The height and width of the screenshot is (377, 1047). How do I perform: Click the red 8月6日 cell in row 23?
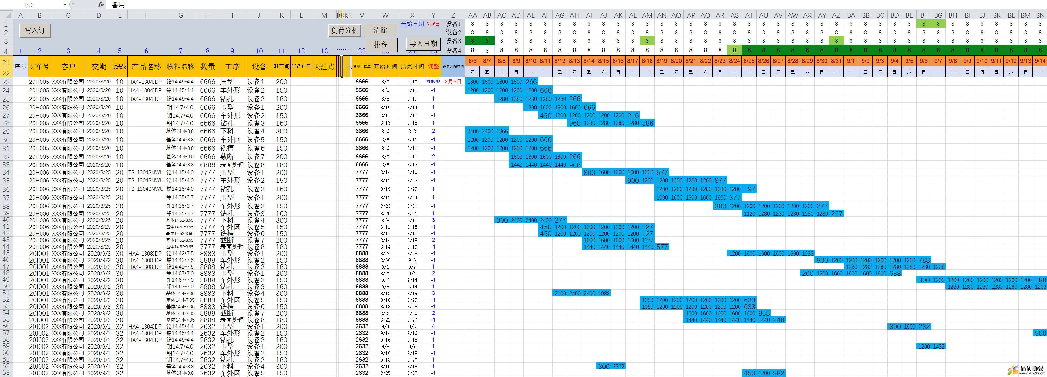(453, 82)
